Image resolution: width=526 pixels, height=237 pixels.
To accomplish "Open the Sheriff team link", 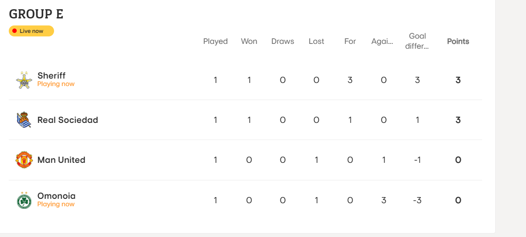I will [x=51, y=76].
